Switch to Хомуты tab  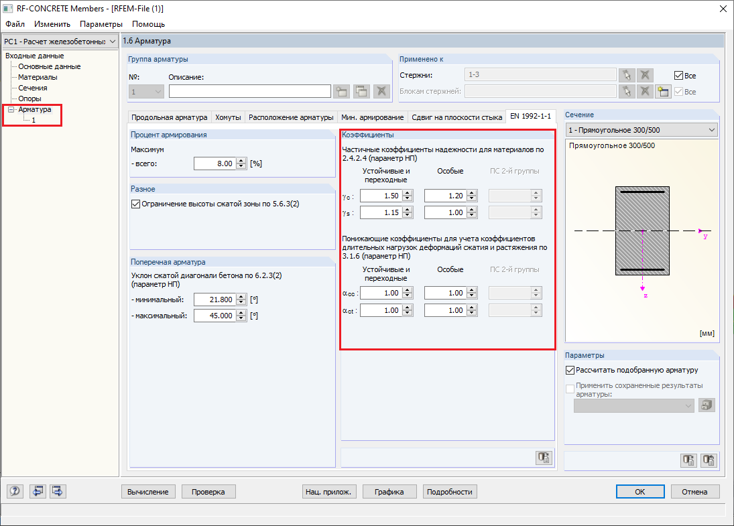pos(228,117)
